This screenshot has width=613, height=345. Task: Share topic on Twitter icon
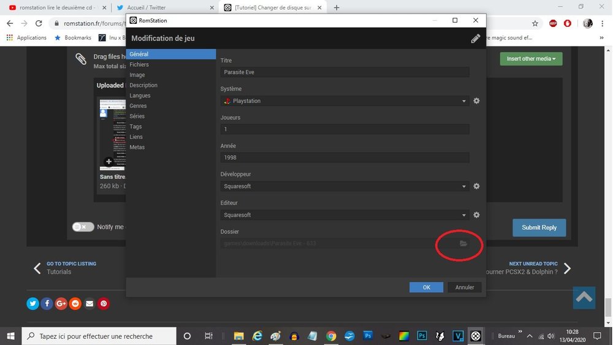tap(33, 303)
